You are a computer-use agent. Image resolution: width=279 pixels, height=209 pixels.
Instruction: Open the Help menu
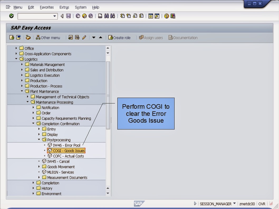click(x=95, y=7)
